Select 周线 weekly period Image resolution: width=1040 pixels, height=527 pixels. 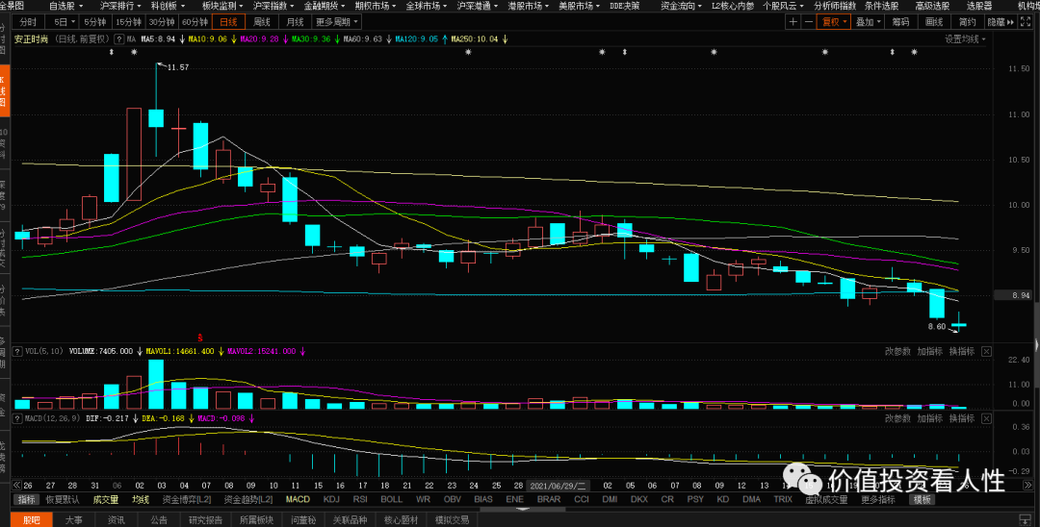click(261, 22)
